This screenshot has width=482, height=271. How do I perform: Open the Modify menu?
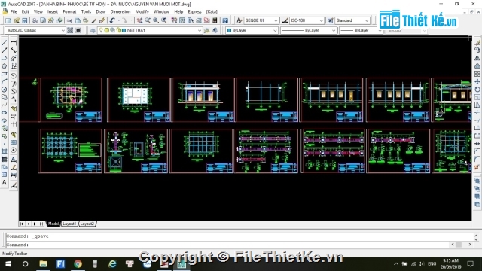pos(142,12)
